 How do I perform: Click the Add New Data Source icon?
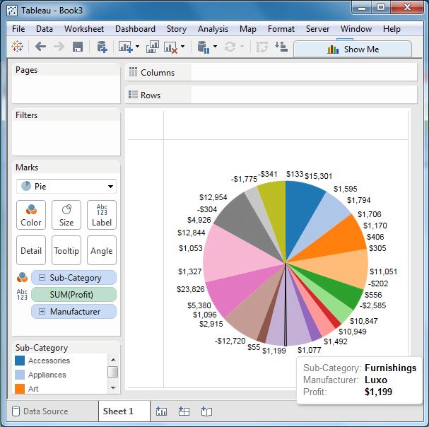[x=102, y=47]
